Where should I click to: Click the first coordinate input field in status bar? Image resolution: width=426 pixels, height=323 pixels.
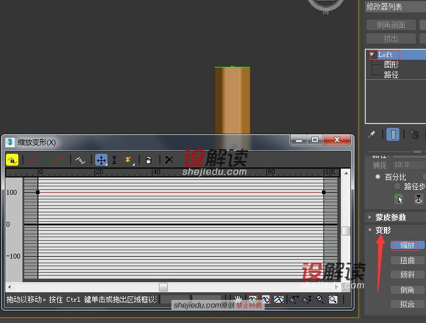click(x=175, y=299)
